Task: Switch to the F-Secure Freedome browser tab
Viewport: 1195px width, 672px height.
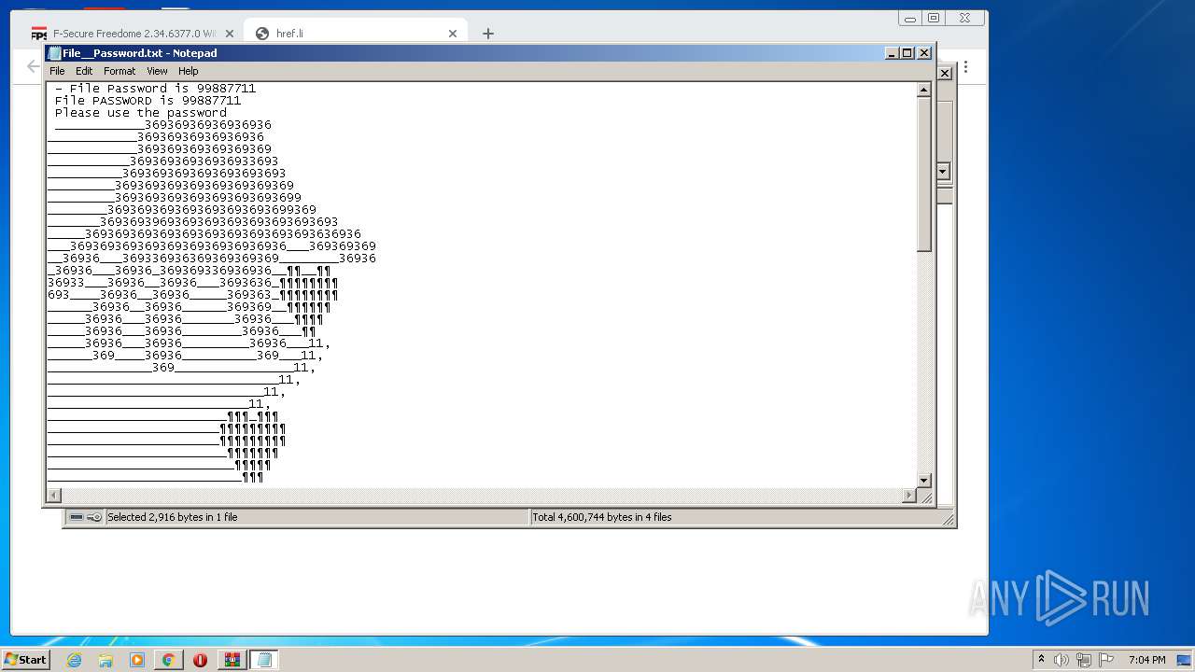Action: point(131,33)
